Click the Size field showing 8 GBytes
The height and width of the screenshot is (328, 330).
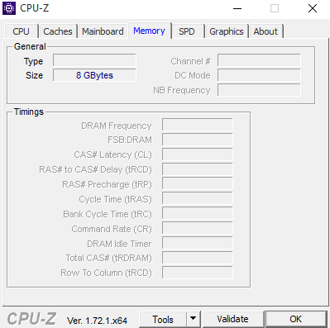tap(94, 75)
